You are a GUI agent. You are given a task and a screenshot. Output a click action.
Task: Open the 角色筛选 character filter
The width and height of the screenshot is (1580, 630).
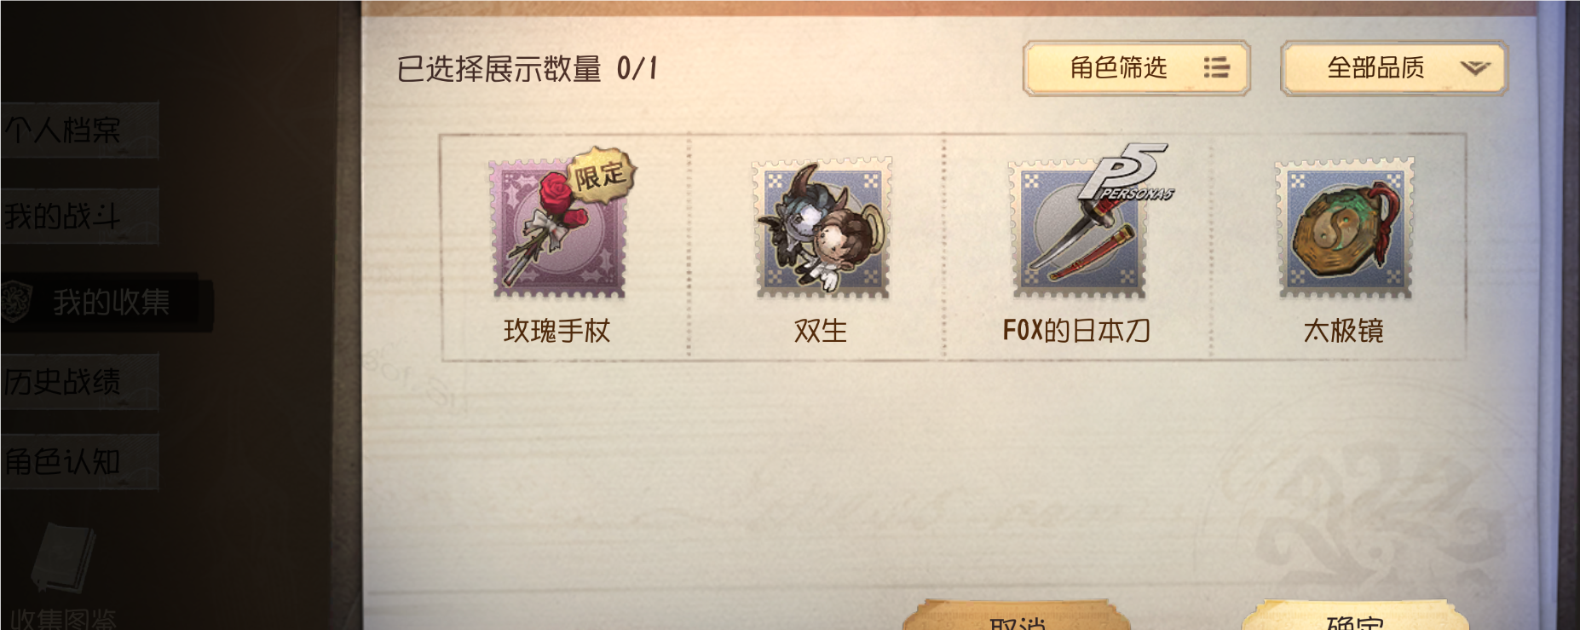tap(1136, 68)
